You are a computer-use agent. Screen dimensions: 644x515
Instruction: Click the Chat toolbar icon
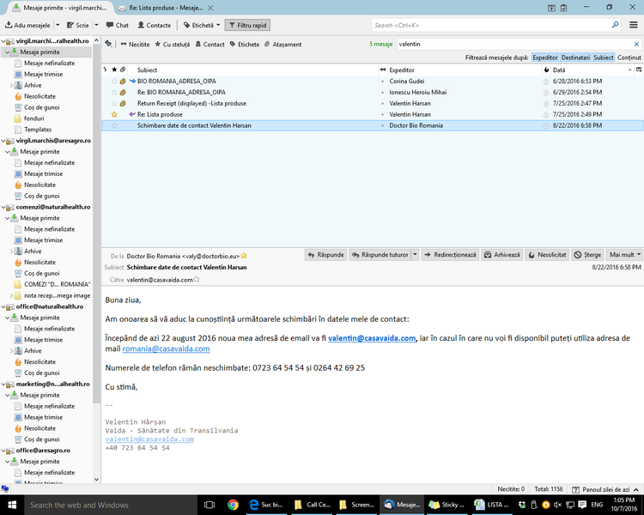coord(118,25)
